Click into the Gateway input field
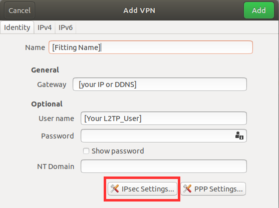Image resolution: width=279 pixels, height=208 pixels. point(160,84)
